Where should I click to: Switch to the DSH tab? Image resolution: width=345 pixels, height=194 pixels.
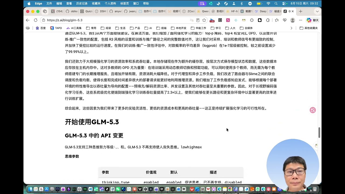tap(101, 11)
